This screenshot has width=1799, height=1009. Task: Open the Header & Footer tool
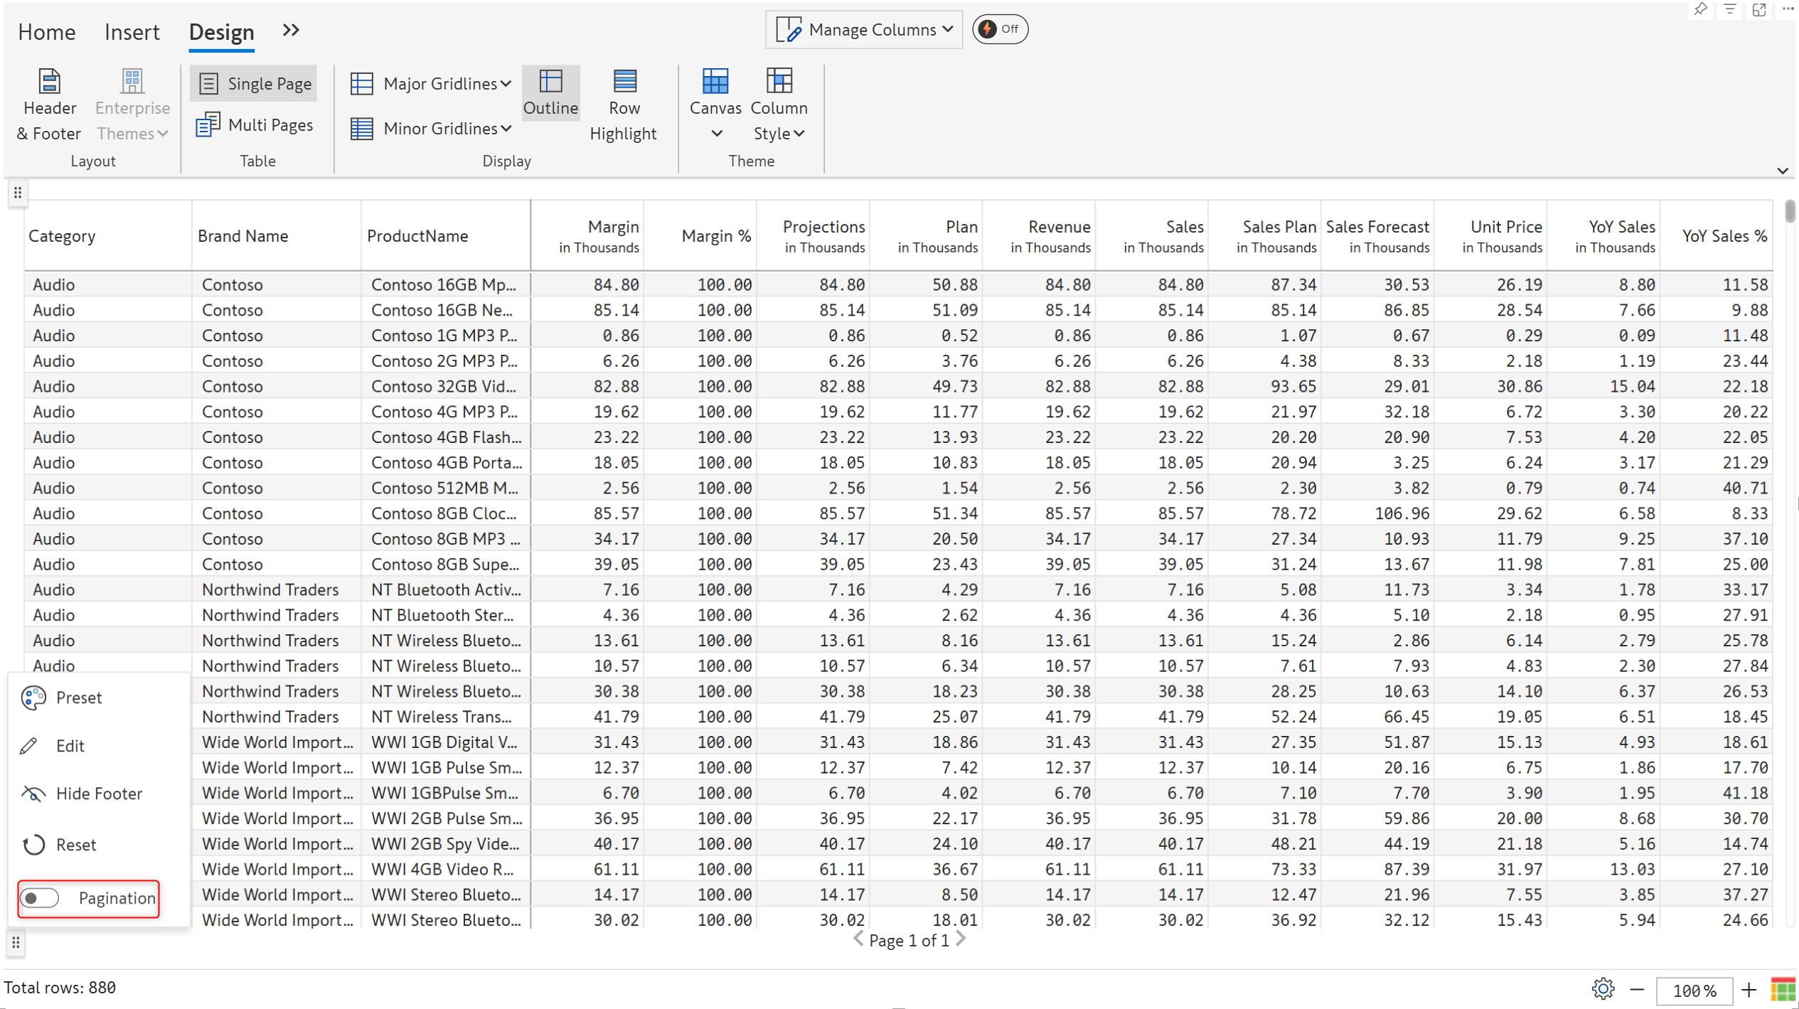pos(48,104)
